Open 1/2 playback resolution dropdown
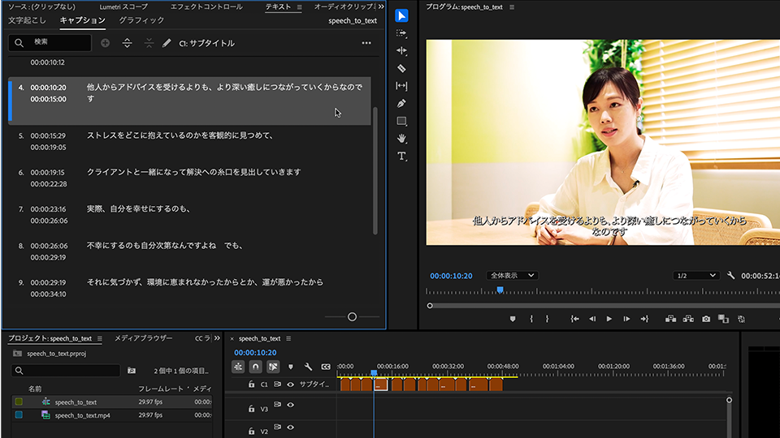Screen dimensions: 780x438 [696, 275]
